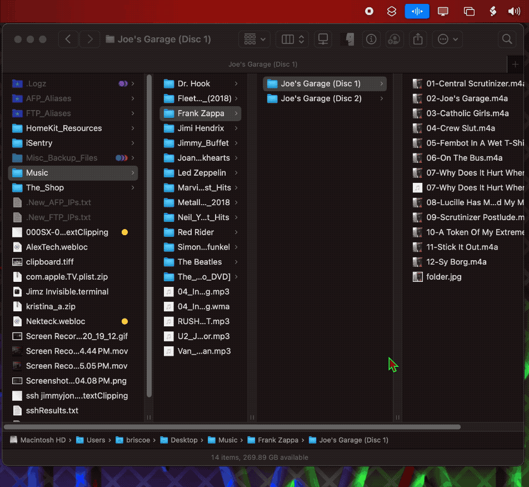This screenshot has height=487, width=529.
Task: Click the add person sharing icon
Action: coord(394,39)
